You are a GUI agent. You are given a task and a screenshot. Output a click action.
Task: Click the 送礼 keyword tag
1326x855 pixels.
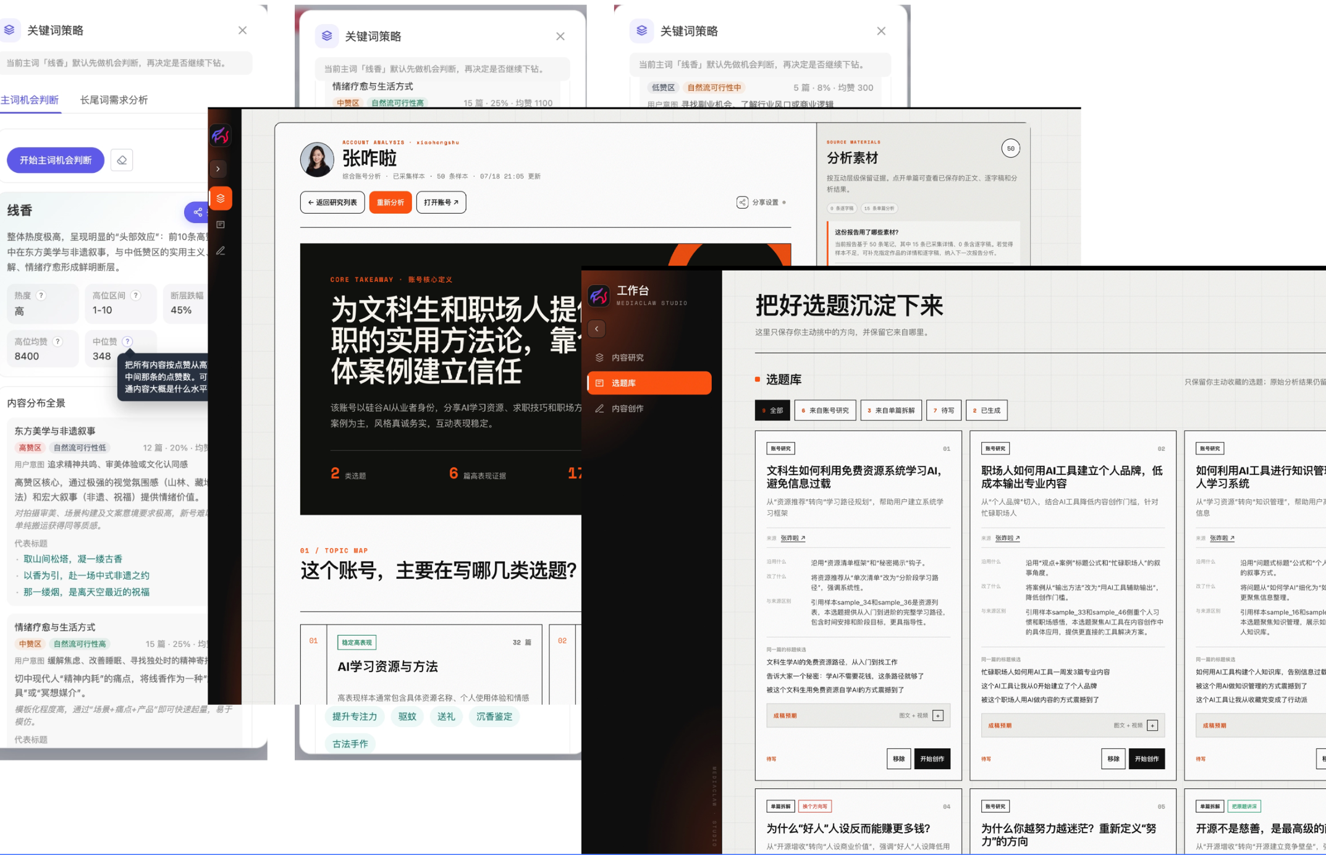(446, 717)
